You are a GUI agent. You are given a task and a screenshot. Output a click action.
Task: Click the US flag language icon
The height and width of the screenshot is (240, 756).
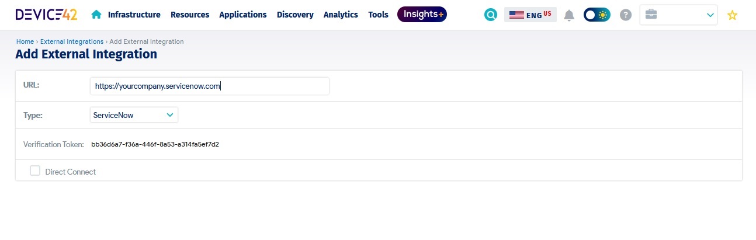point(516,15)
